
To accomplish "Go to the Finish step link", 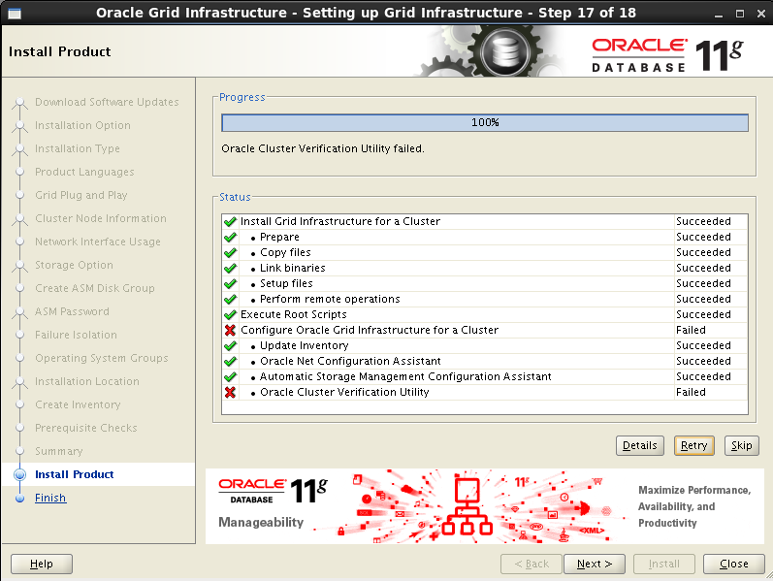I will click(50, 498).
